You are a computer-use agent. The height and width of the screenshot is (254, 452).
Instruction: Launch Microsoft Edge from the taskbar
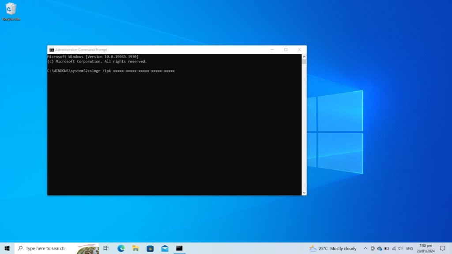[x=121, y=248]
